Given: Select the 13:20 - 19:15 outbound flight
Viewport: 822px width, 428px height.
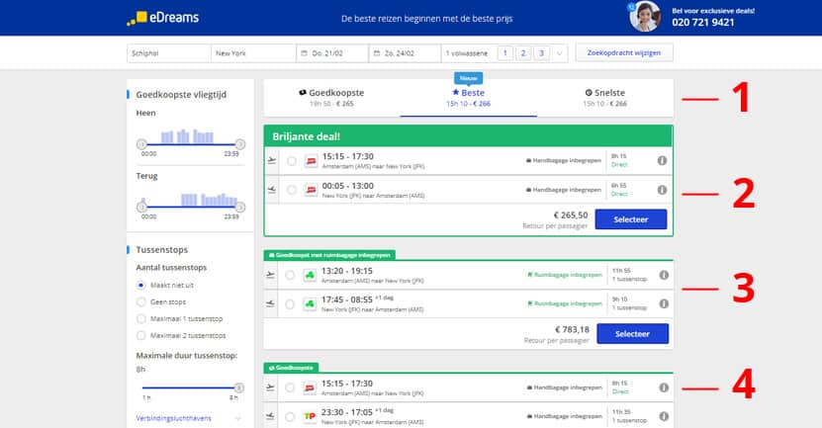Looking at the screenshot, I should pyautogui.click(x=290, y=276).
